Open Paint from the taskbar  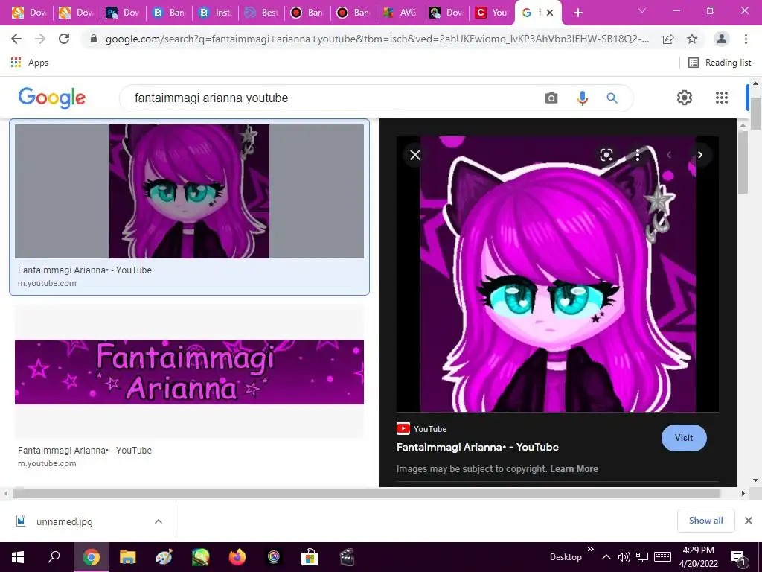coord(164,557)
